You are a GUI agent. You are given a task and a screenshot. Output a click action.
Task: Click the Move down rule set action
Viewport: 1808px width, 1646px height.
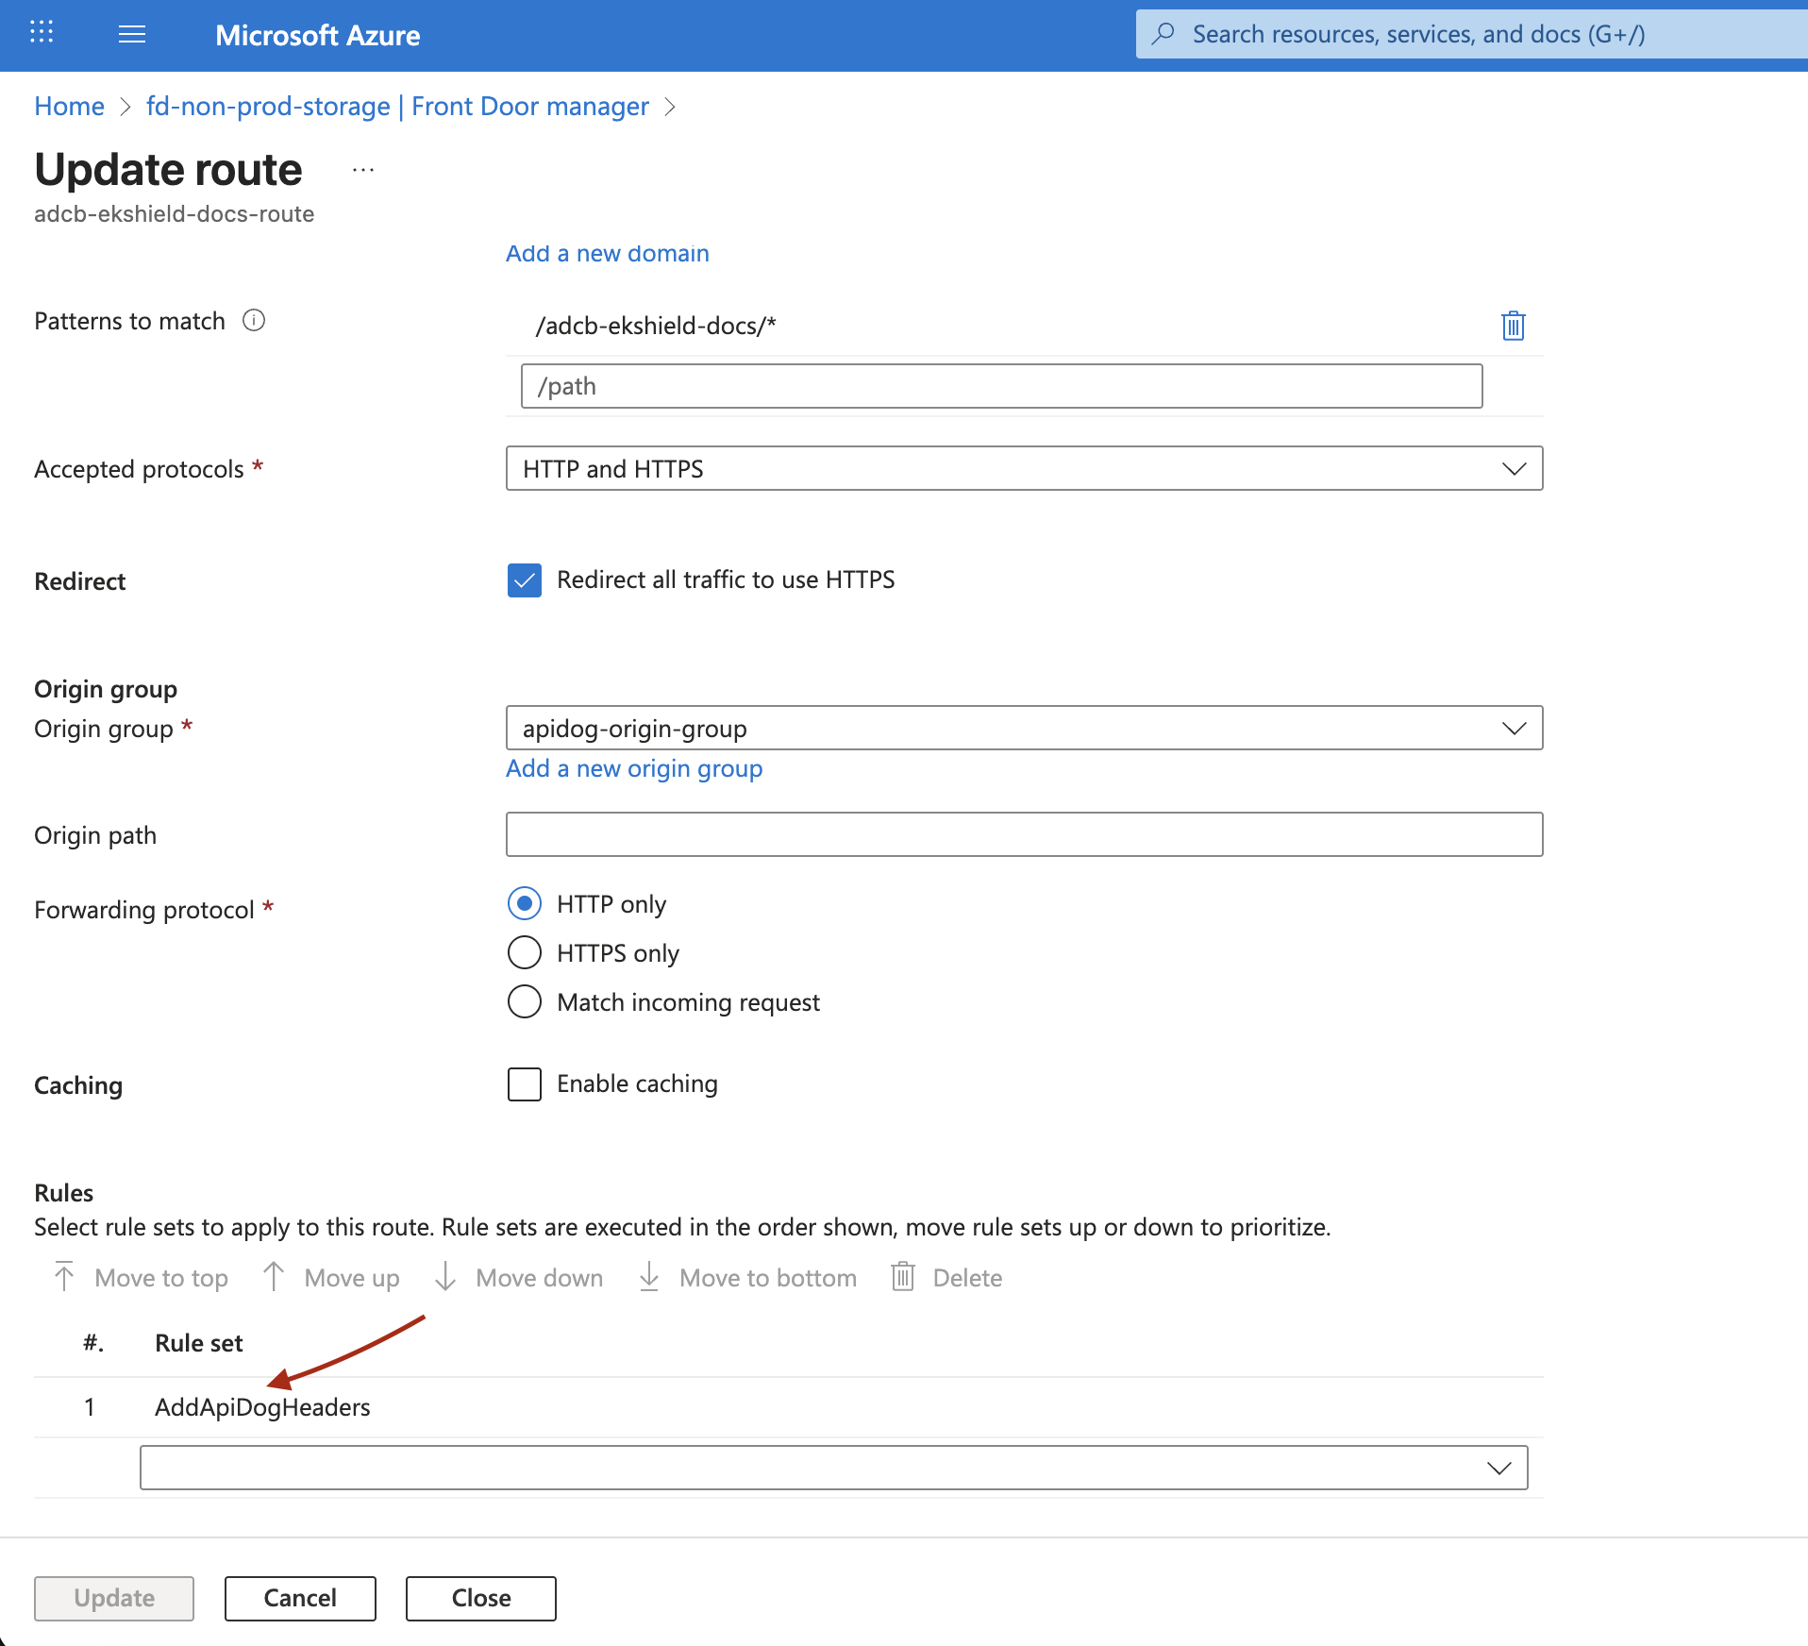coord(520,1277)
